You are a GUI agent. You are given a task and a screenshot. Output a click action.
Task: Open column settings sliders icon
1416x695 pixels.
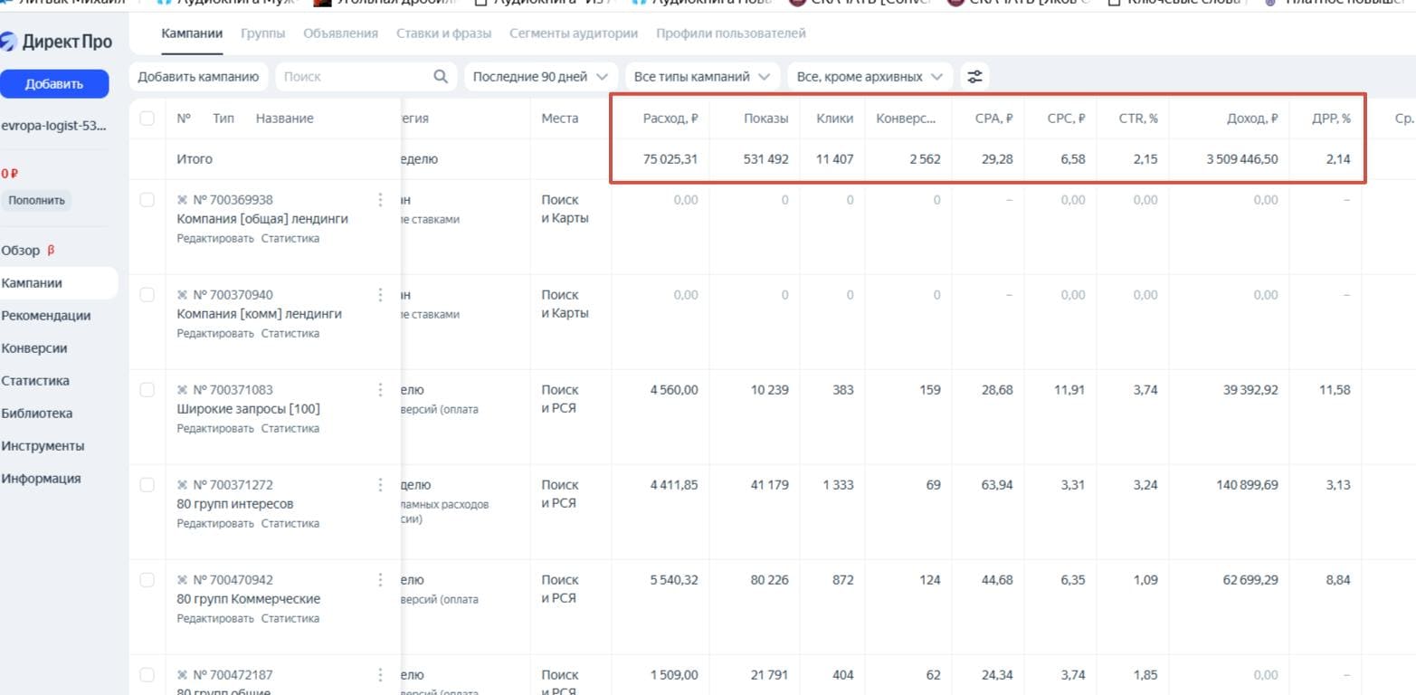(974, 77)
